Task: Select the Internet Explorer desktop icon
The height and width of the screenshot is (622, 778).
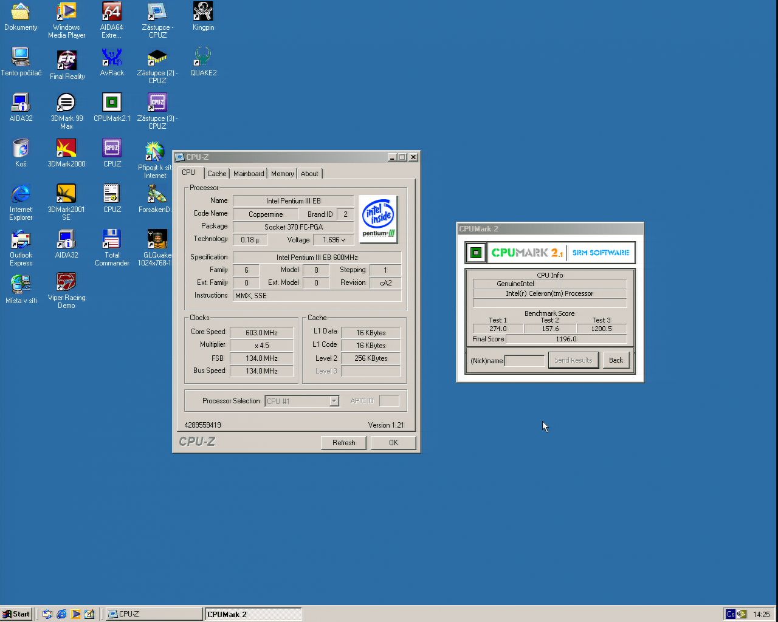Action: coord(21,202)
